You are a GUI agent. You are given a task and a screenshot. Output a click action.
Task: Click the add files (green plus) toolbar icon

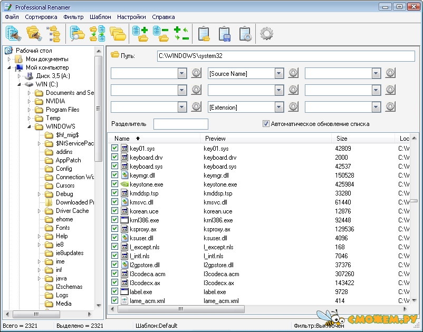point(140,34)
